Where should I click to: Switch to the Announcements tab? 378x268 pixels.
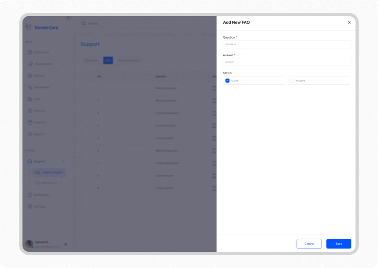click(x=129, y=60)
